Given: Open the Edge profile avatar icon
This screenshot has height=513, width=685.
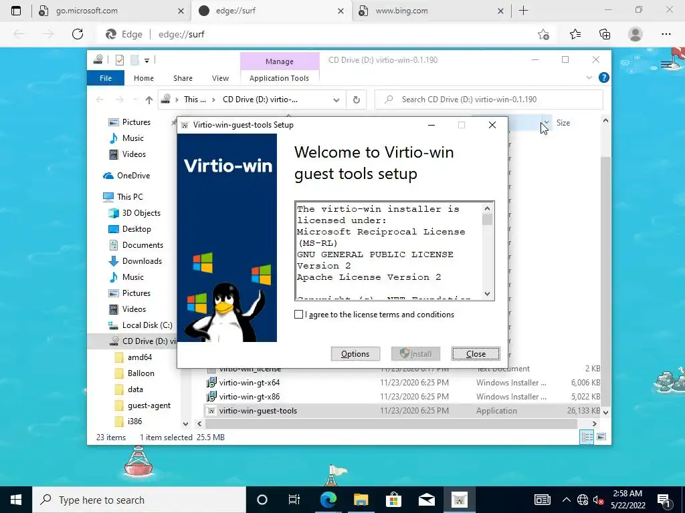Looking at the screenshot, I should coord(635,35).
